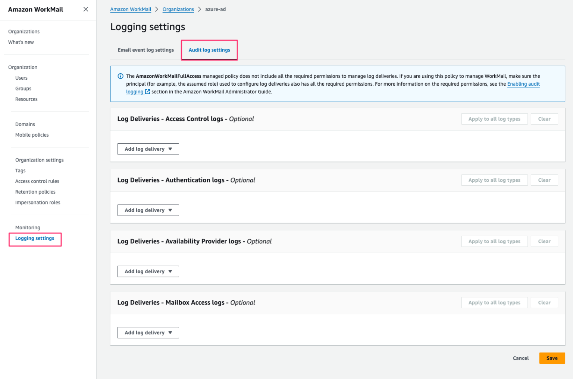Open Add log delivery for Authentication logs
Viewport: 573px width, 379px height.
coord(148,210)
